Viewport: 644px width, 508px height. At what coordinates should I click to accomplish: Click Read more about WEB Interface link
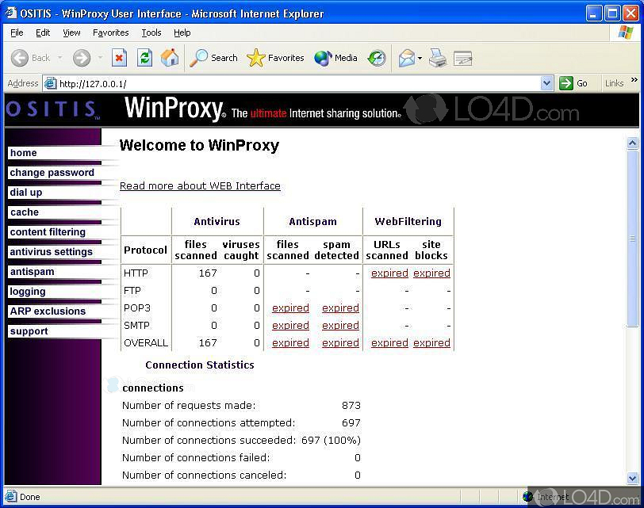click(x=200, y=186)
